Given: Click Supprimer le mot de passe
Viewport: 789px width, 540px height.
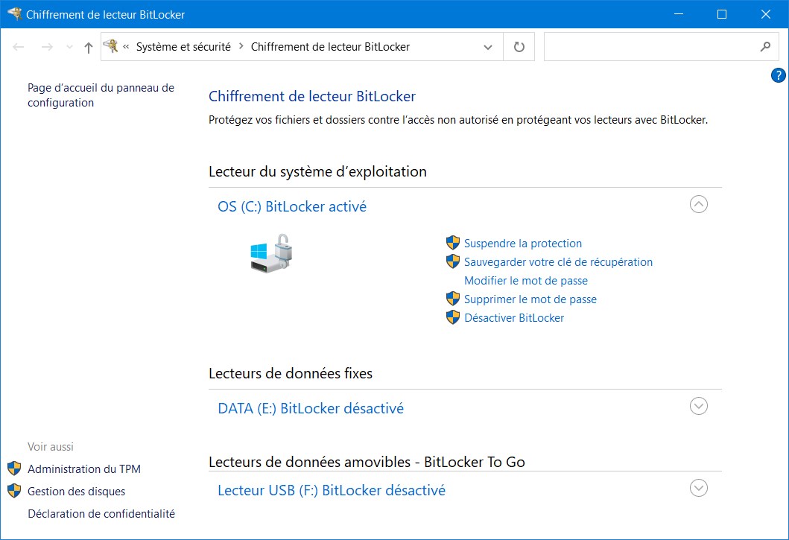Looking at the screenshot, I should (530, 299).
